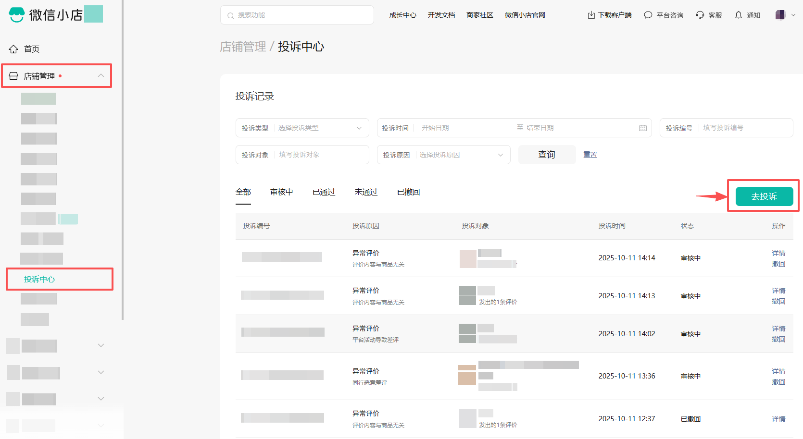This screenshot has height=439, width=803.
Task: Click the 查询 search button
Action: click(547, 155)
